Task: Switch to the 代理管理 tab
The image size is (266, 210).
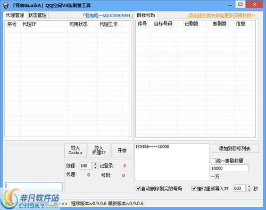Action: pos(15,15)
